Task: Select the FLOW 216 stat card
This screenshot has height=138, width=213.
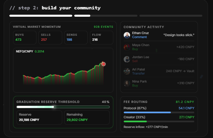Action: (102, 37)
